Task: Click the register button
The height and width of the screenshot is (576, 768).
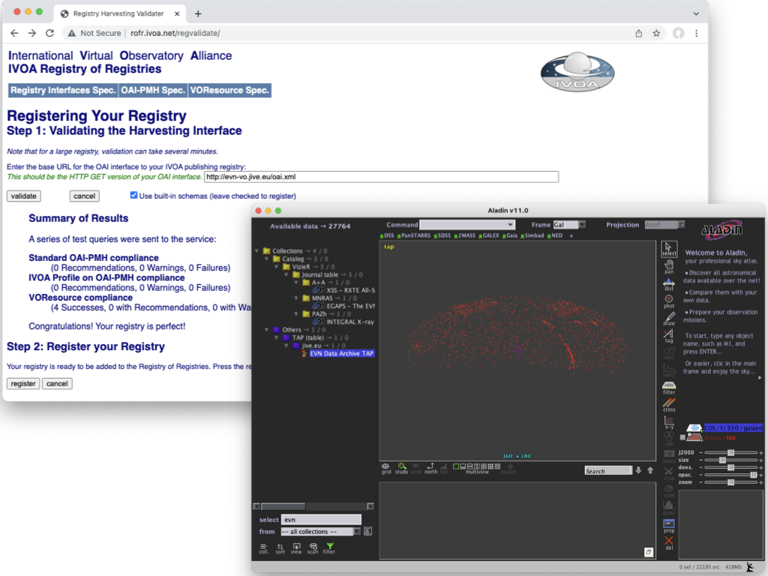Action: [23, 383]
